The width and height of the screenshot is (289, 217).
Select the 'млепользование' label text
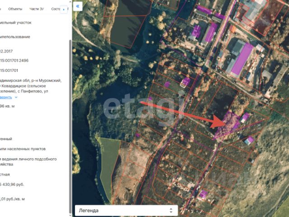(x=15, y=37)
